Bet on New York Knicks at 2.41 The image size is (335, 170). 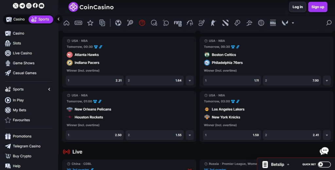292,135
